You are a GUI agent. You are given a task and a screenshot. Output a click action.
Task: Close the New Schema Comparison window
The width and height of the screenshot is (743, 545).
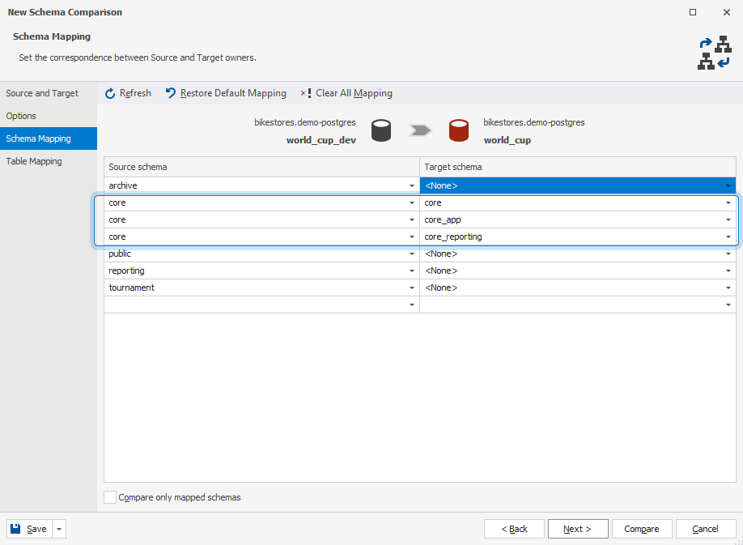click(727, 12)
